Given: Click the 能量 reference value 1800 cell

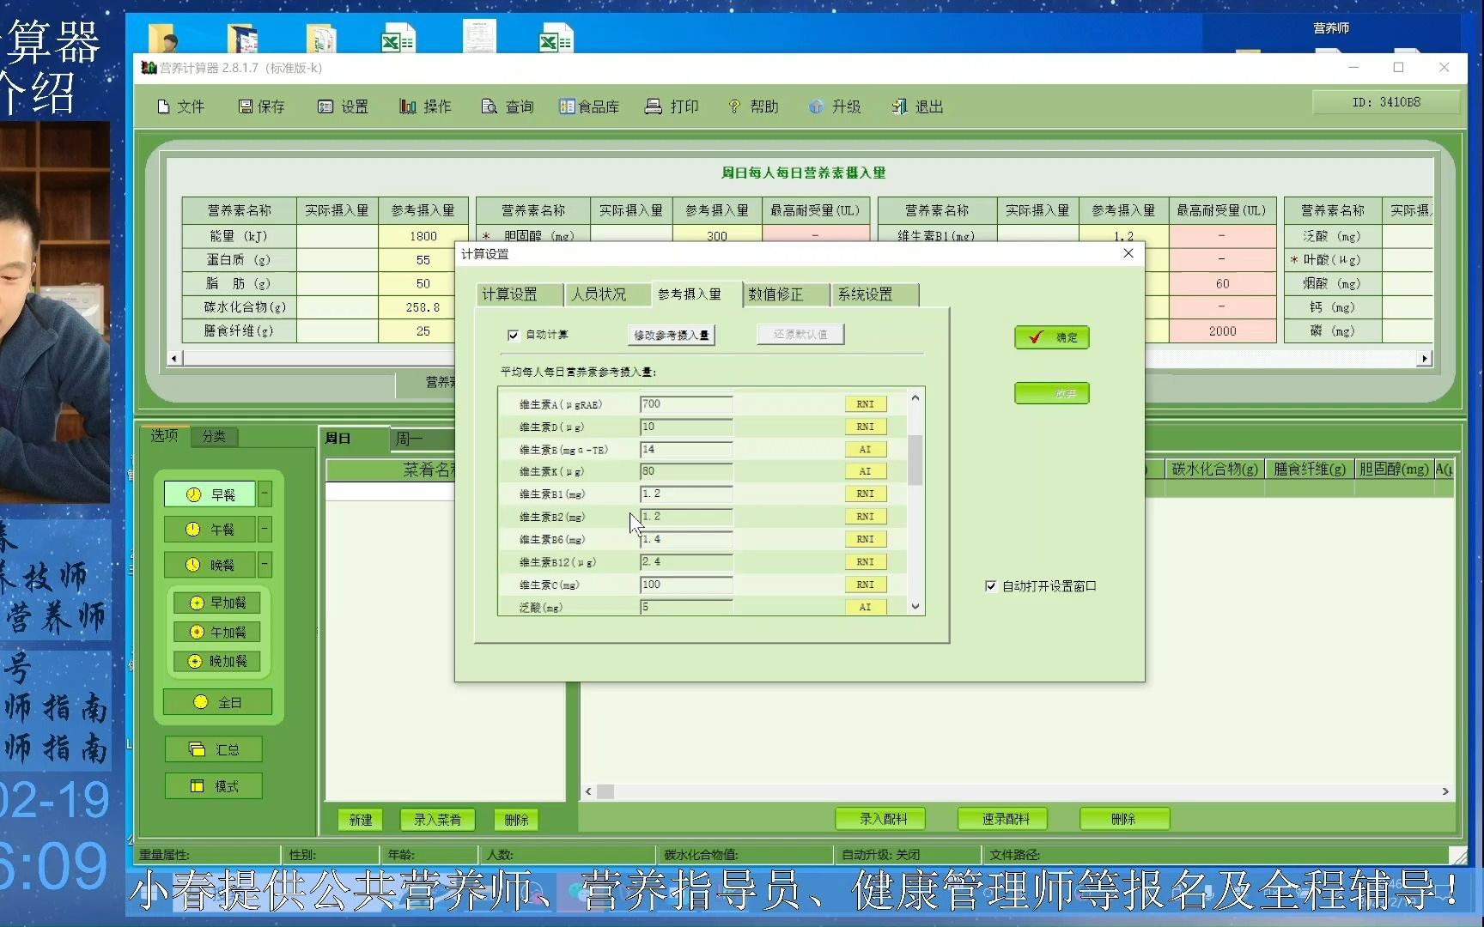Looking at the screenshot, I should coord(423,236).
